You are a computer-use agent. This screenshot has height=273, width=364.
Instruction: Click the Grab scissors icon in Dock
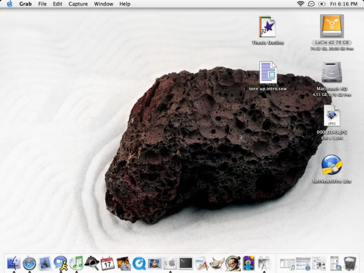(264, 263)
